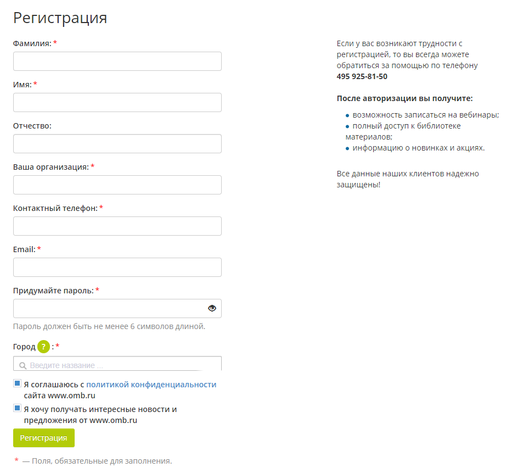Click inside the Email input field
Screen dimensions: 512x473
(x=117, y=268)
